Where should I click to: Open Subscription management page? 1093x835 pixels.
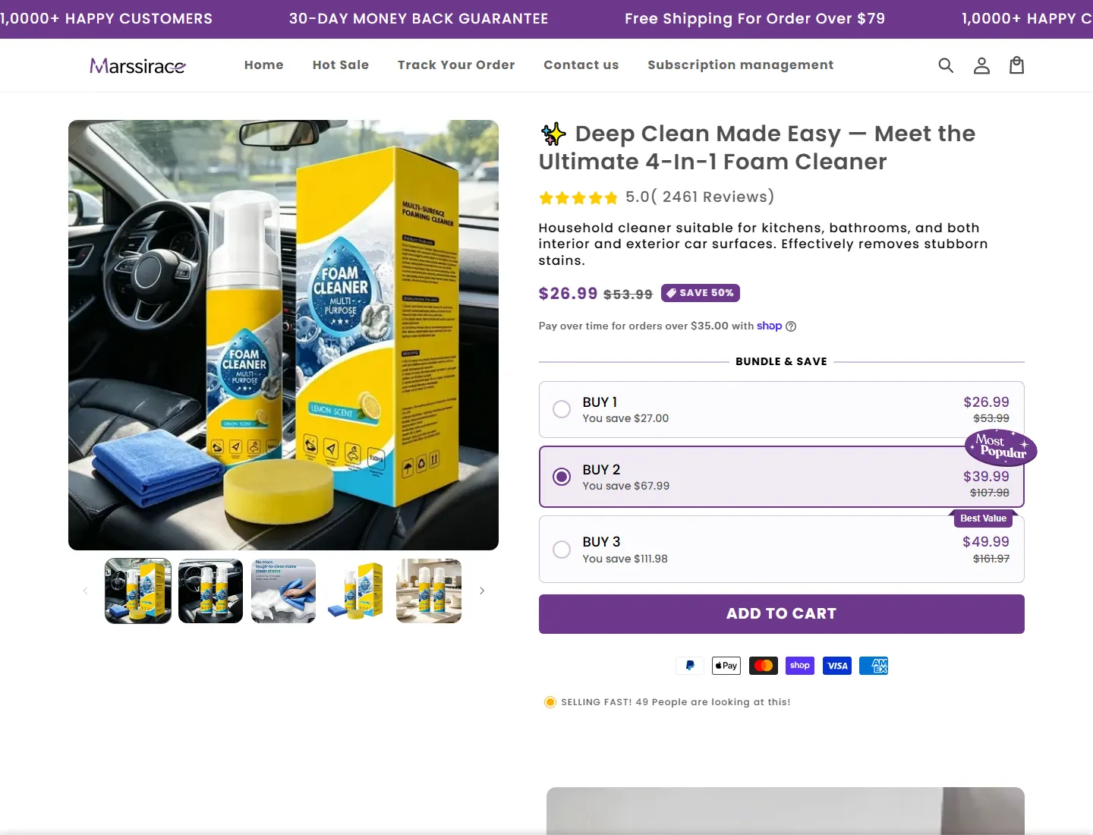tap(741, 65)
